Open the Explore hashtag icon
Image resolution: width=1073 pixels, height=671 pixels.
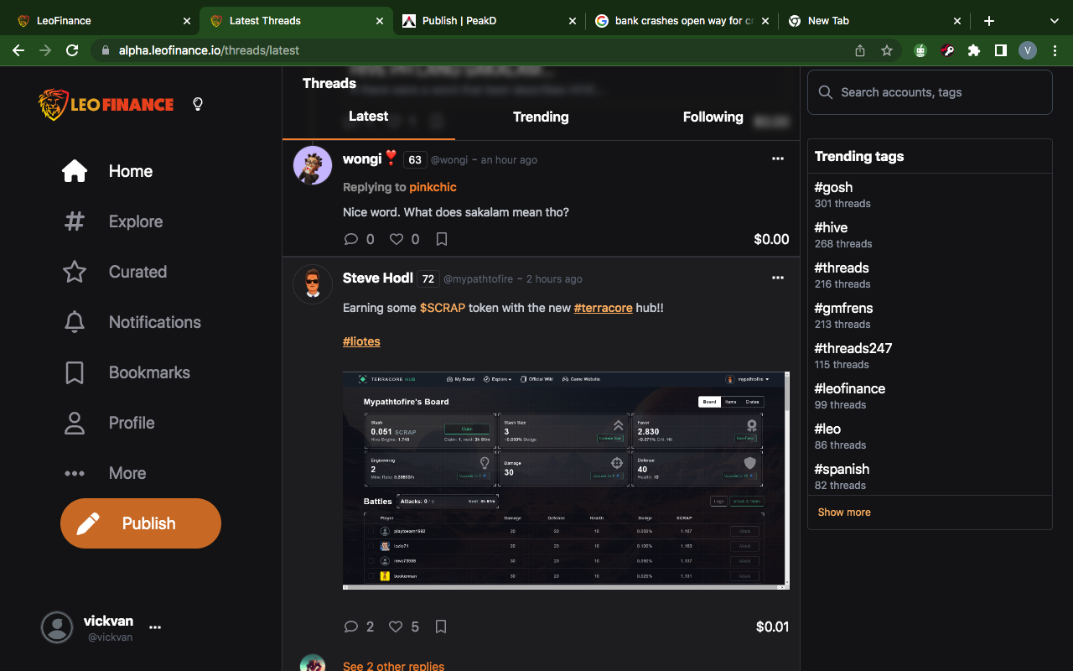click(x=75, y=221)
